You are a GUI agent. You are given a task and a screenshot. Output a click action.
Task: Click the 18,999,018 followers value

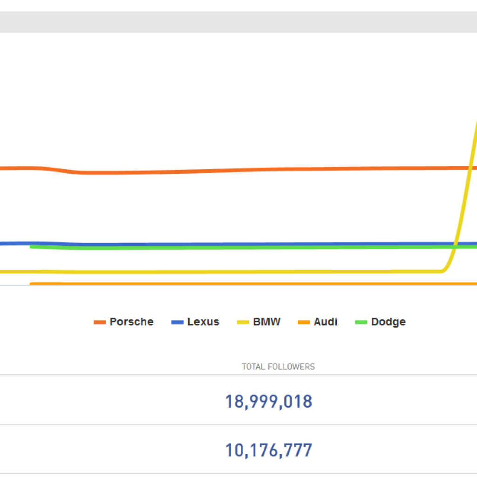coord(269,402)
